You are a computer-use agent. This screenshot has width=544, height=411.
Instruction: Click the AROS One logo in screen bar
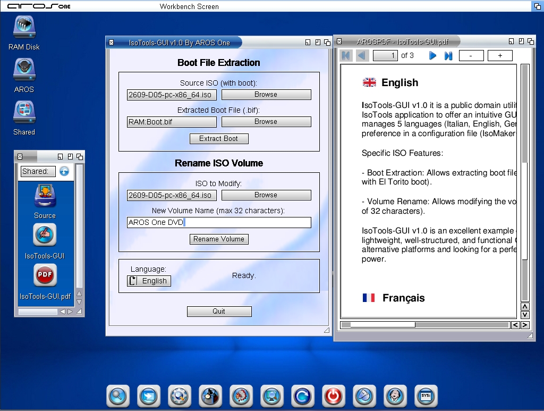pos(39,6)
